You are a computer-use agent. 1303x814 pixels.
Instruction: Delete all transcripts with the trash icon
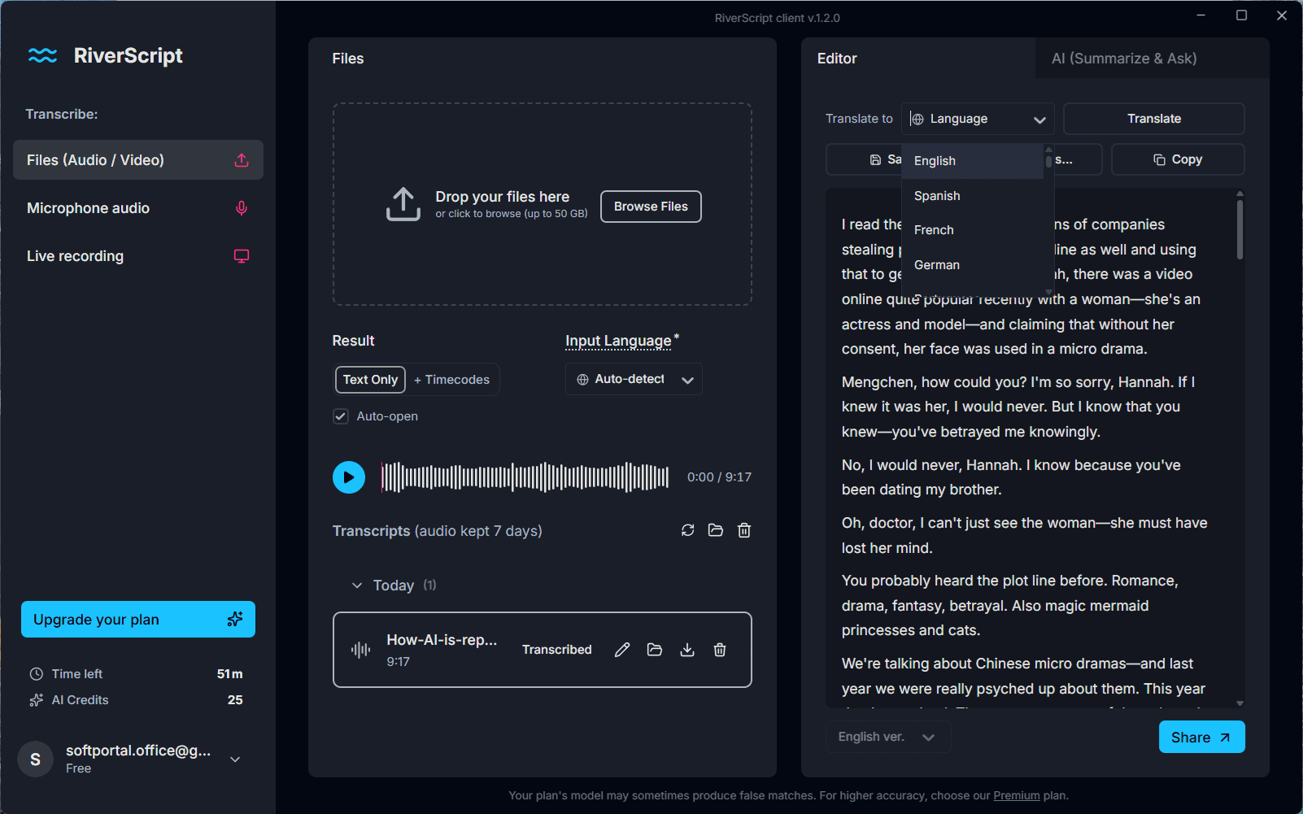click(744, 530)
